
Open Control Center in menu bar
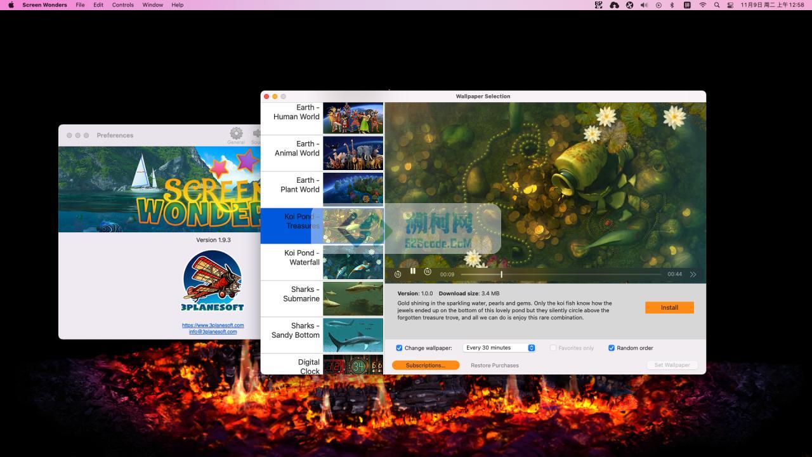tap(731, 4)
